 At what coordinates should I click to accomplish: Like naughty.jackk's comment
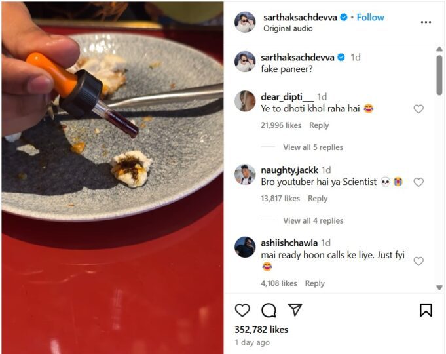point(418,182)
